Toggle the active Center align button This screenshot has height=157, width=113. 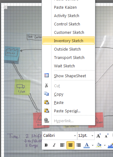tap(70, 145)
